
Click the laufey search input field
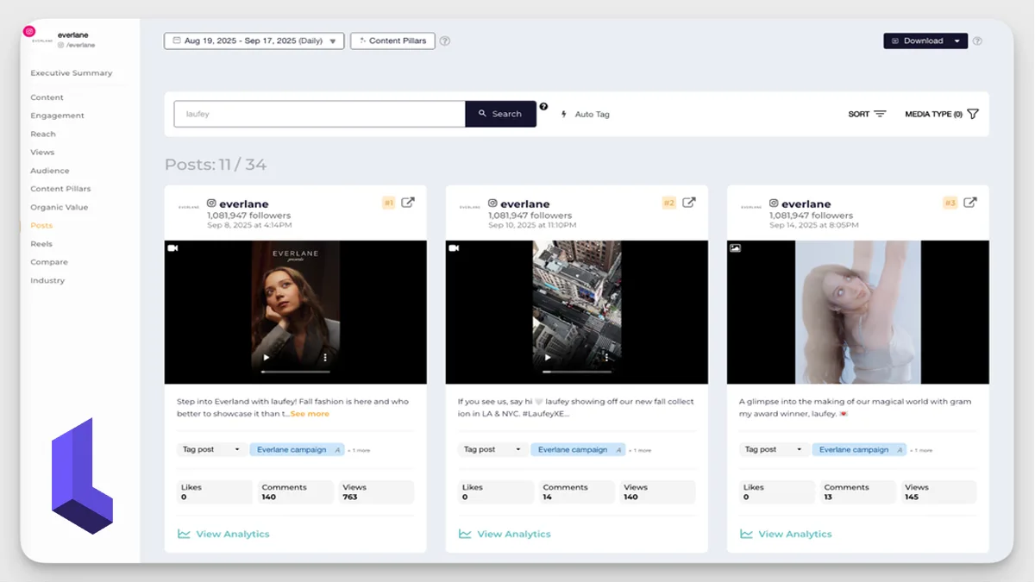(x=319, y=113)
